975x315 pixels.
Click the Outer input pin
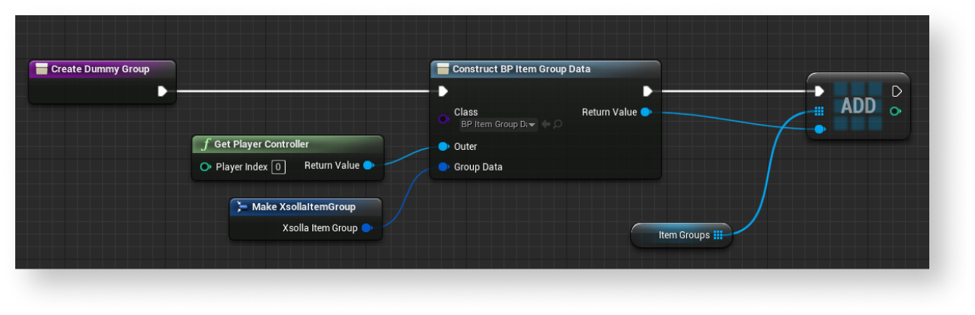point(443,147)
